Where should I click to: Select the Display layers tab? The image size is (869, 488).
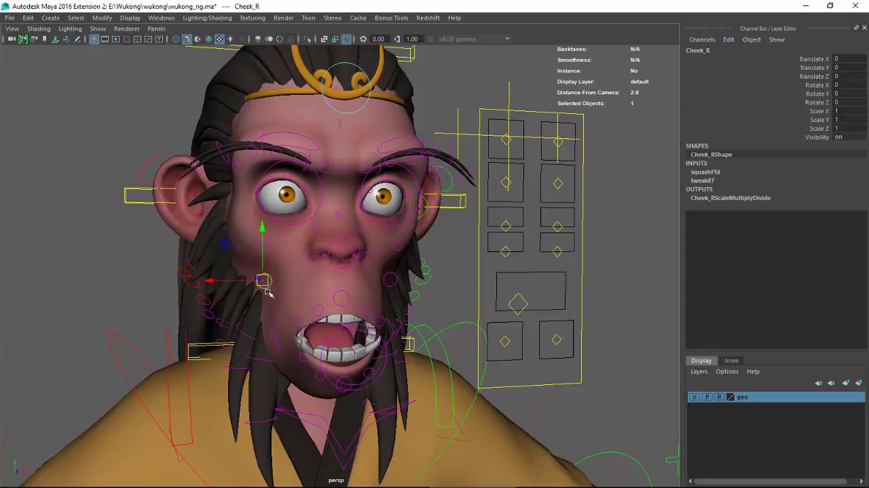click(x=701, y=361)
